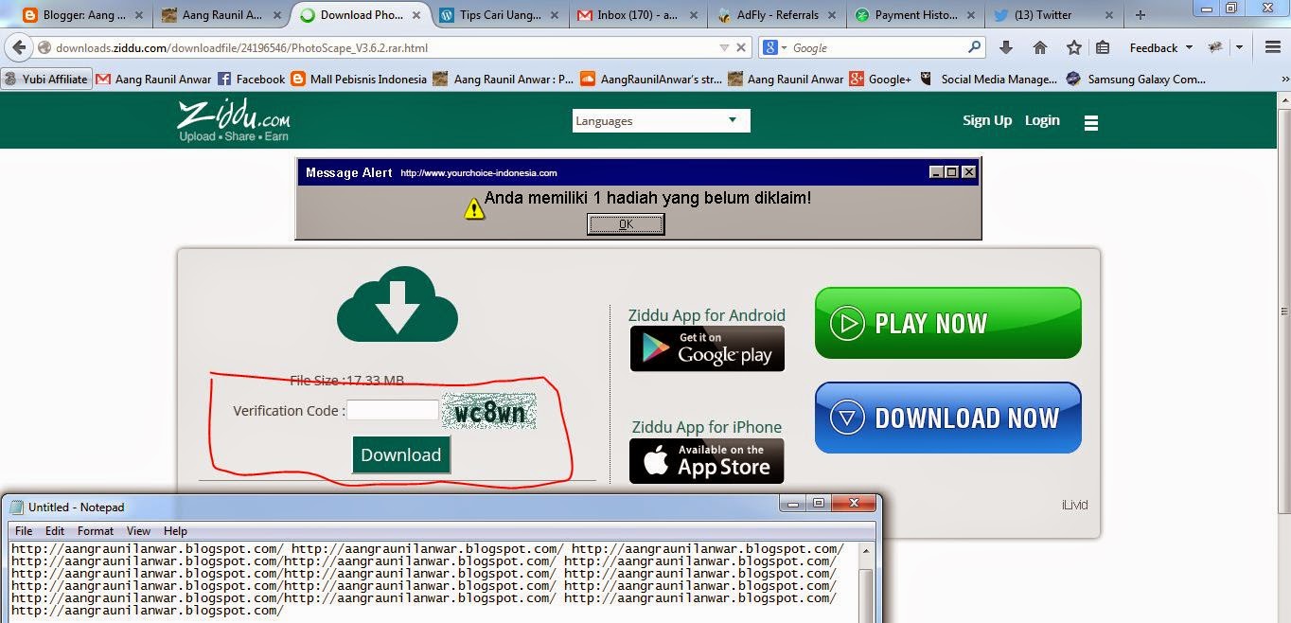Click the cloud download icon
Image resolution: width=1291 pixels, height=623 pixels.
coord(398,304)
